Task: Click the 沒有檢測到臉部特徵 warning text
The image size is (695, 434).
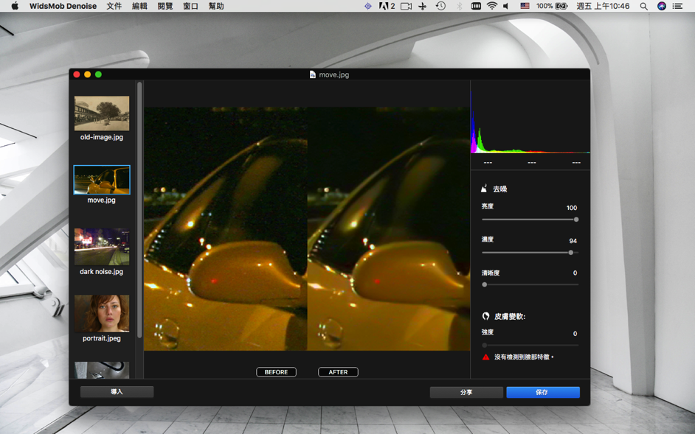Action: click(524, 357)
